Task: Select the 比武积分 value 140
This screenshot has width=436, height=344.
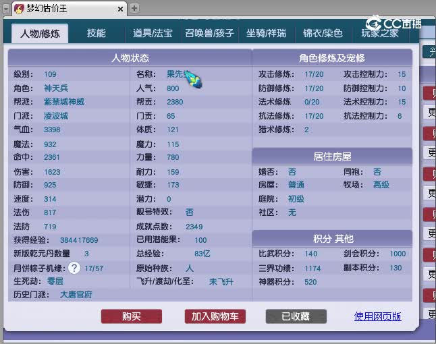Action: pos(311,254)
